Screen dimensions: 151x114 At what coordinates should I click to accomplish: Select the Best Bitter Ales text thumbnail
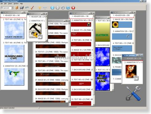click(x=103, y=81)
